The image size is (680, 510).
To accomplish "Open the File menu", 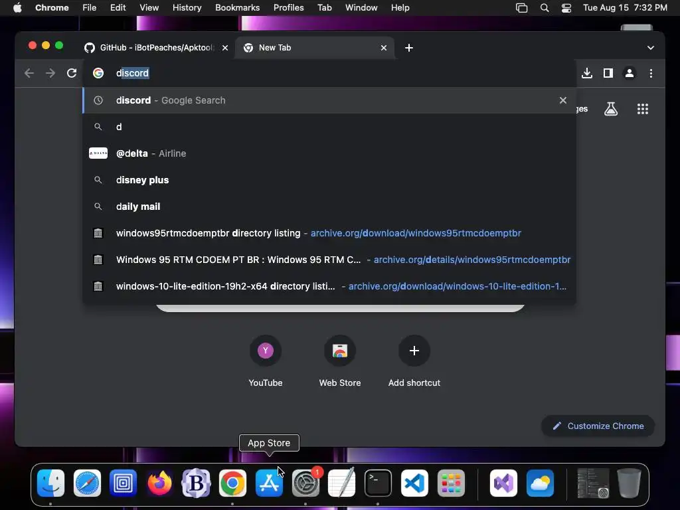I will point(90,8).
